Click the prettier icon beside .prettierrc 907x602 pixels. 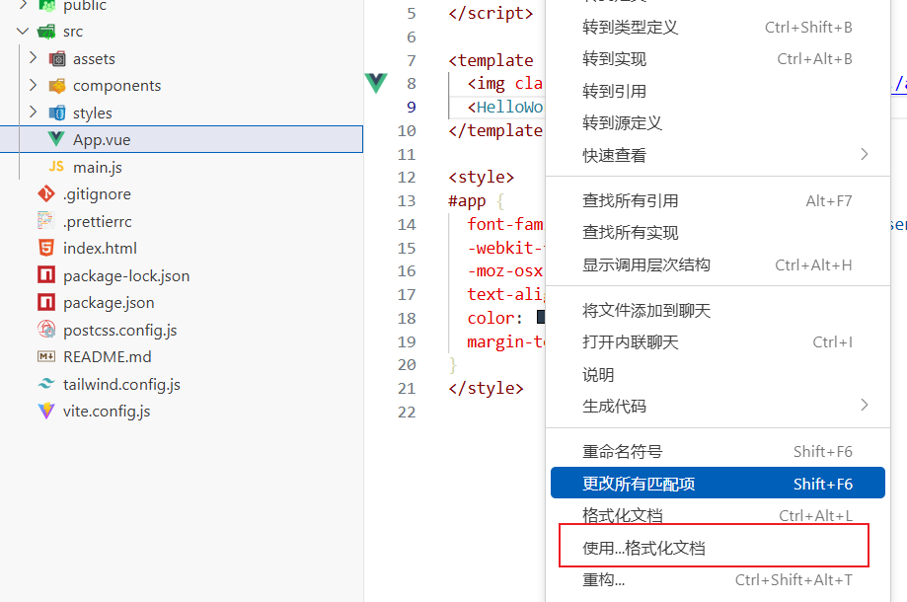pos(46,221)
